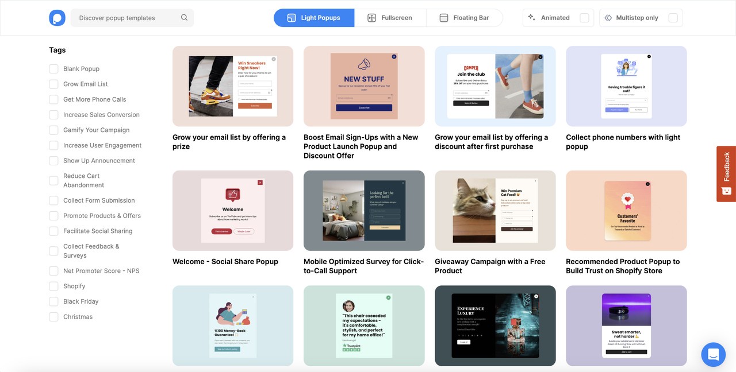Open the Feedback side tab
Viewport: 736px width, 372px height.
point(726,173)
